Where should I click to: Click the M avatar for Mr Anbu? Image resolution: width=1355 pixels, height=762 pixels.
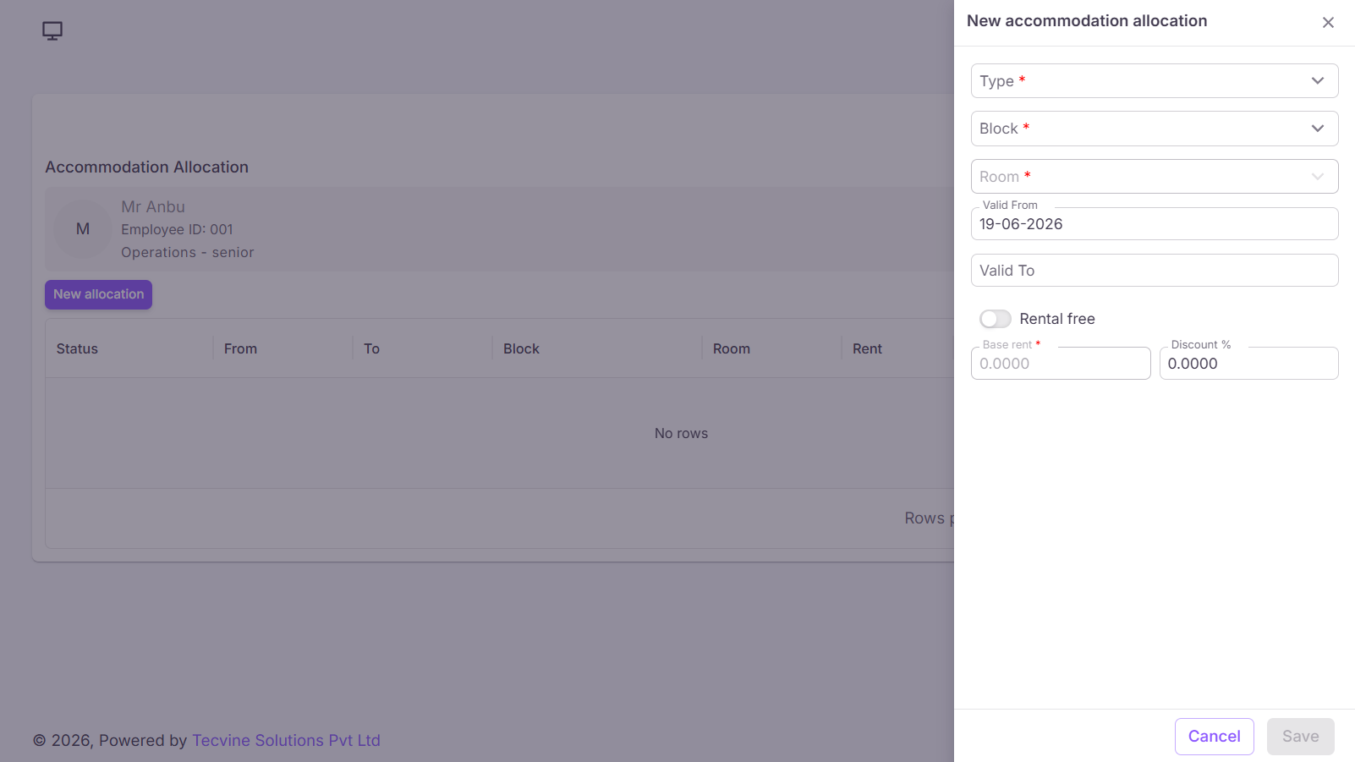point(83,229)
